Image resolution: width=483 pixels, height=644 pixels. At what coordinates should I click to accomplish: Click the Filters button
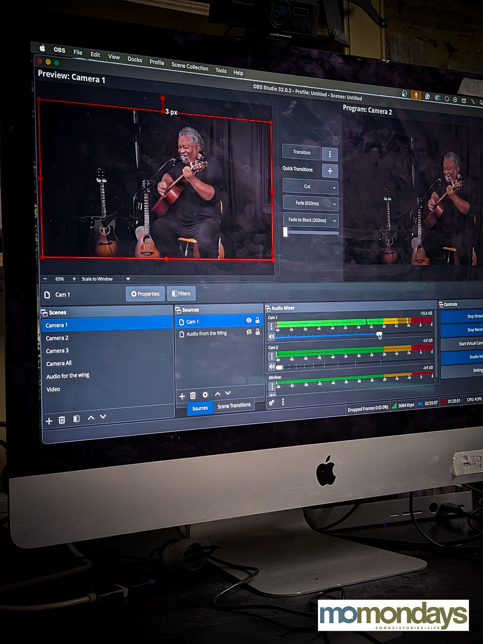tap(181, 293)
